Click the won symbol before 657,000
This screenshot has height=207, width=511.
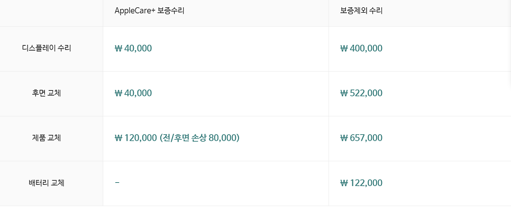(344, 138)
